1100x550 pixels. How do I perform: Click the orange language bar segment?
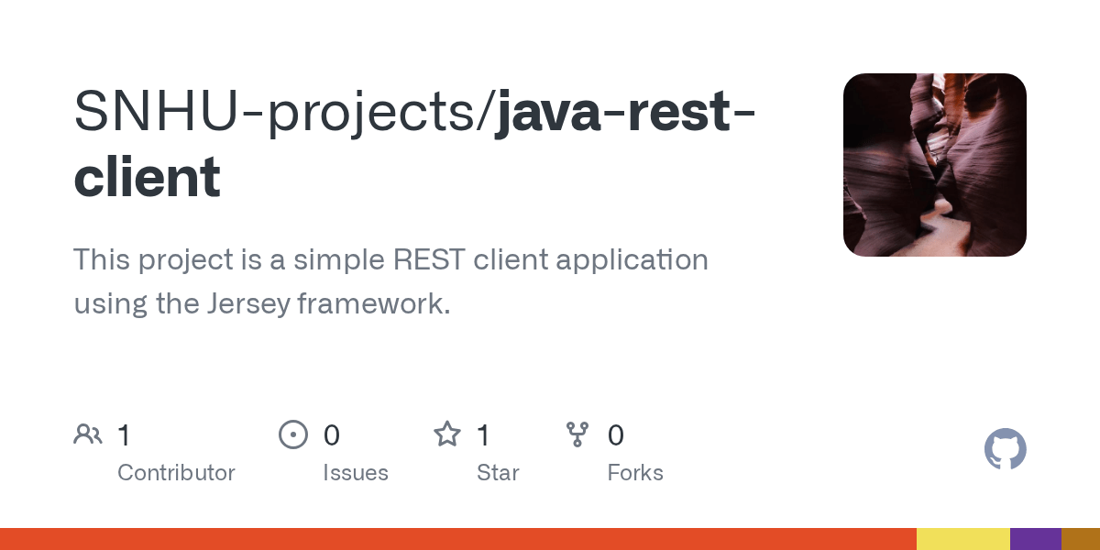point(458,539)
